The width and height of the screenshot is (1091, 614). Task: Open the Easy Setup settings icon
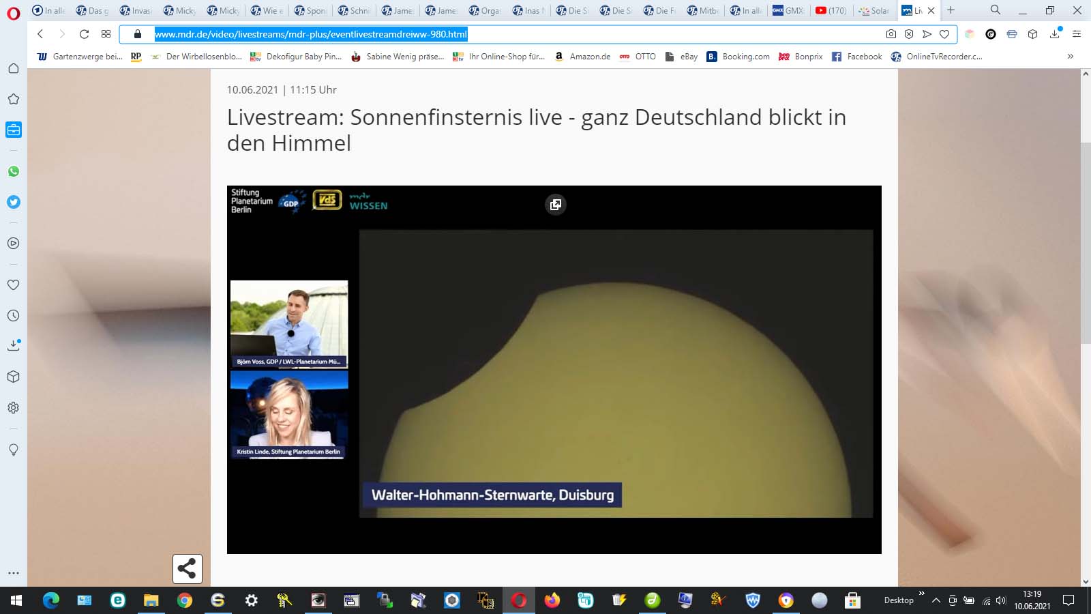(x=1077, y=34)
